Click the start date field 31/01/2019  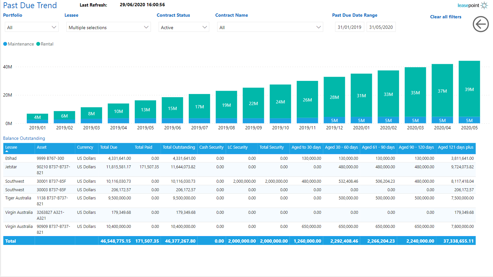[349, 27]
